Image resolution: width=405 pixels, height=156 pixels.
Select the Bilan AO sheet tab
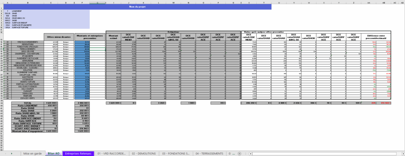[x=54, y=154]
